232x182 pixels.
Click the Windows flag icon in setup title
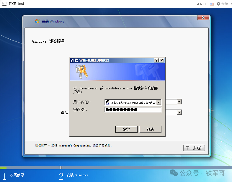pyautogui.click(x=37, y=21)
